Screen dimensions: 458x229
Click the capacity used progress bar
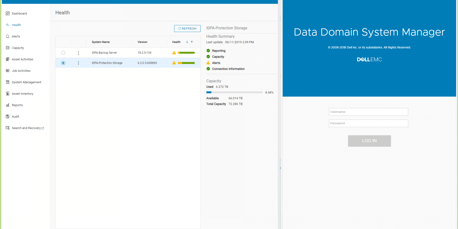pyautogui.click(x=234, y=92)
